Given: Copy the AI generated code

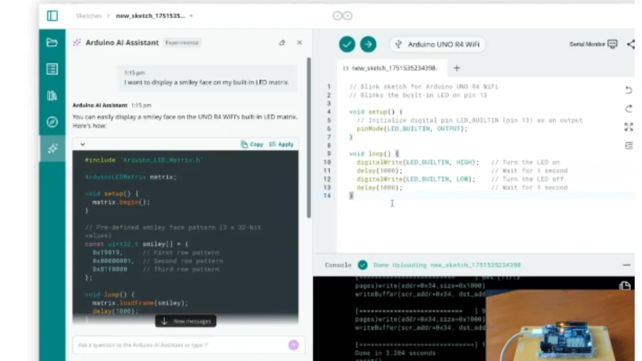Looking at the screenshot, I should (x=252, y=144).
